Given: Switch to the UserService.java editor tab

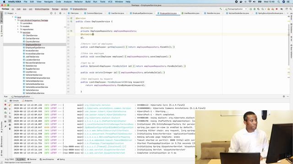Looking at the screenshot, I should [117, 13].
